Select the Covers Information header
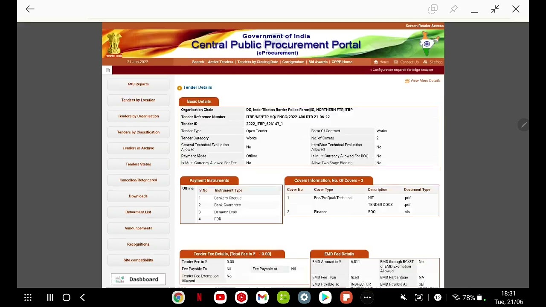This screenshot has width=546, height=307. pyautogui.click(x=328, y=180)
